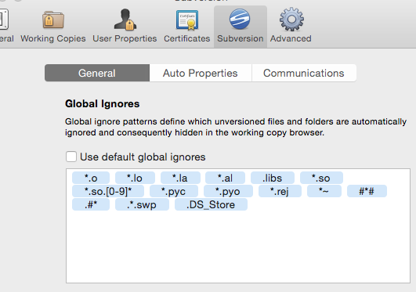Switch to the General segment tab
This screenshot has width=416, height=292.
[x=97, y=73]
